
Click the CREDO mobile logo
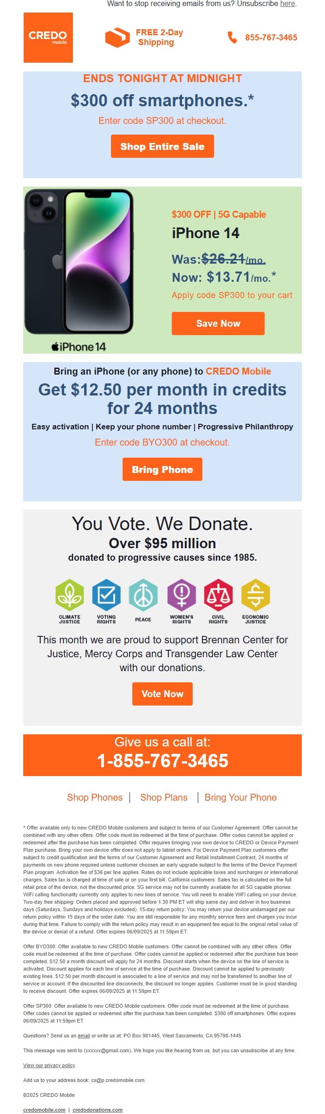click(48, 38)
